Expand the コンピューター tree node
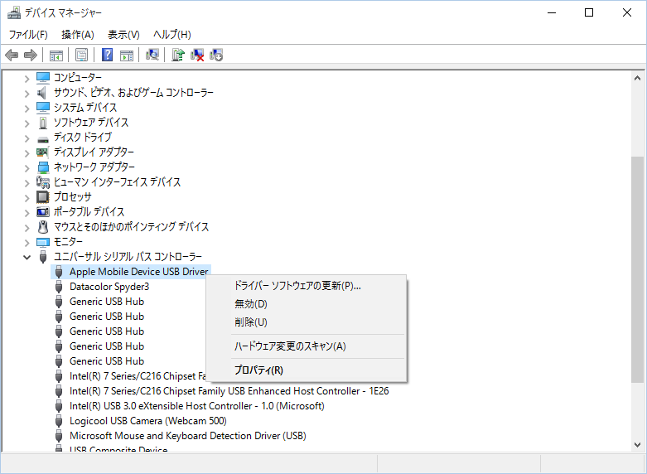 [27, 78]
